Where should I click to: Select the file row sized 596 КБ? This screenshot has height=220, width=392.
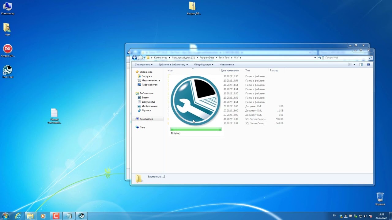click(226, 119)
